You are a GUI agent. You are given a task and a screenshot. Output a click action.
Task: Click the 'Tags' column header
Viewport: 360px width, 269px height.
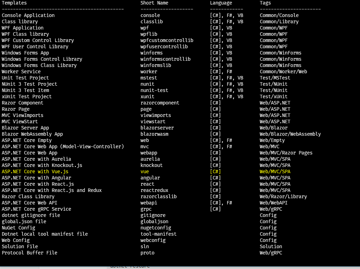pos(265,3)
